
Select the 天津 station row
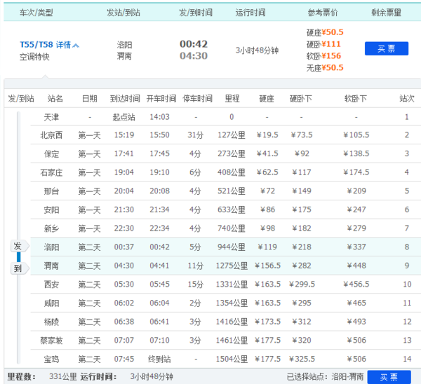[x=52, y=116]
